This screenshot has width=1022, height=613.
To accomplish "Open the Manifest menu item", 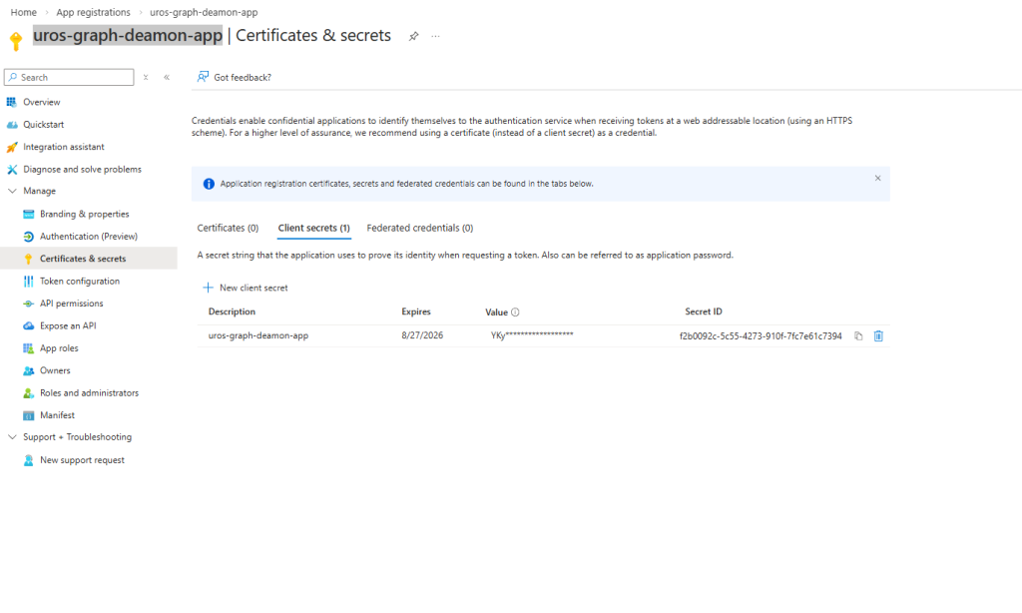I will coord(57,415).
